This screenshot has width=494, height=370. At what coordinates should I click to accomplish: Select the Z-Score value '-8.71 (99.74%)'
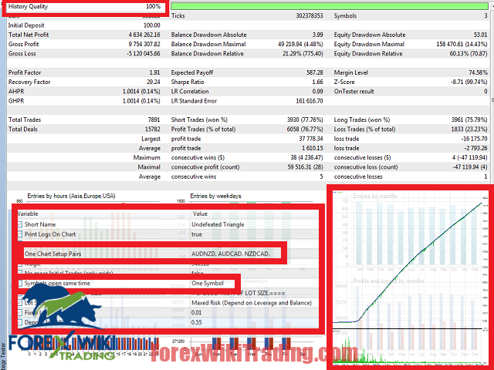(469, 82)
